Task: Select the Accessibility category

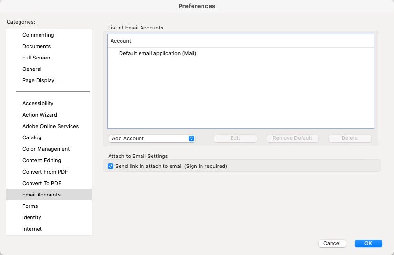Action: tap(38, 103)
